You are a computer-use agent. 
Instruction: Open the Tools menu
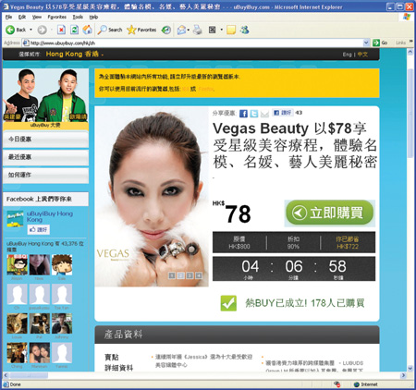point(78,17)
